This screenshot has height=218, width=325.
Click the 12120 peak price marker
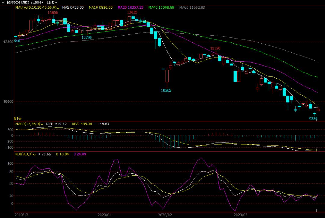pos(215,48)
